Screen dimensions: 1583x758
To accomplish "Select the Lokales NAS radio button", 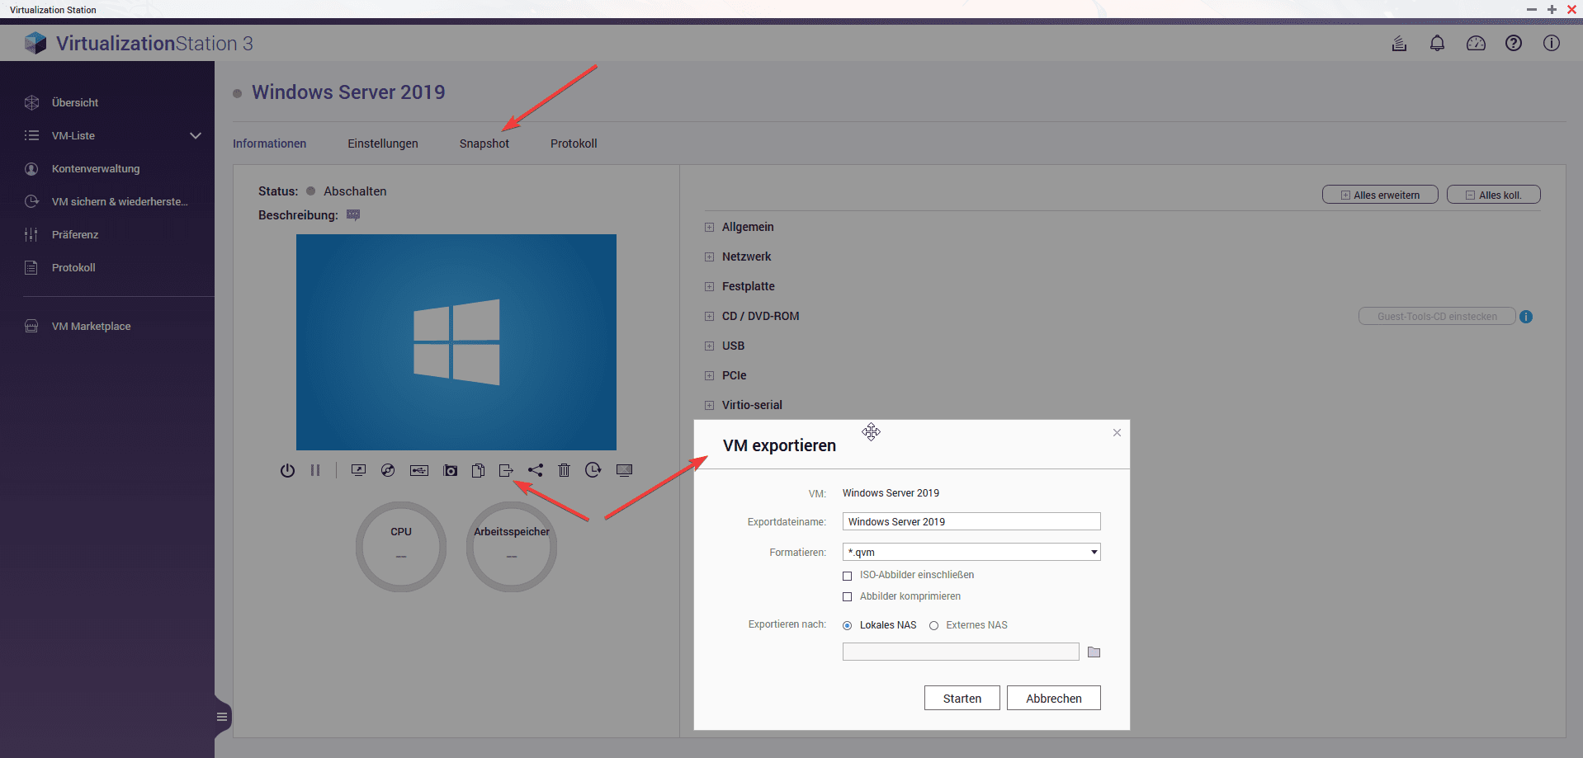I will click(x=847, y=625).
